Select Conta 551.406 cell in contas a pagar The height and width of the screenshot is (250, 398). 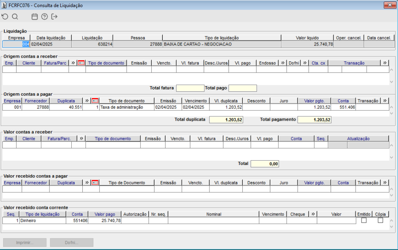click(343, 107)
